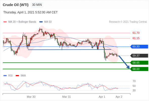Click the Apr 2 date axis label

[x=119, y=97]
